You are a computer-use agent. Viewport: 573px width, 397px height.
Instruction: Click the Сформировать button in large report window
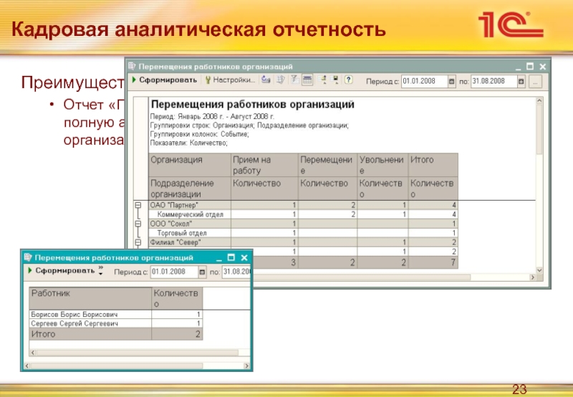point(164,80)
